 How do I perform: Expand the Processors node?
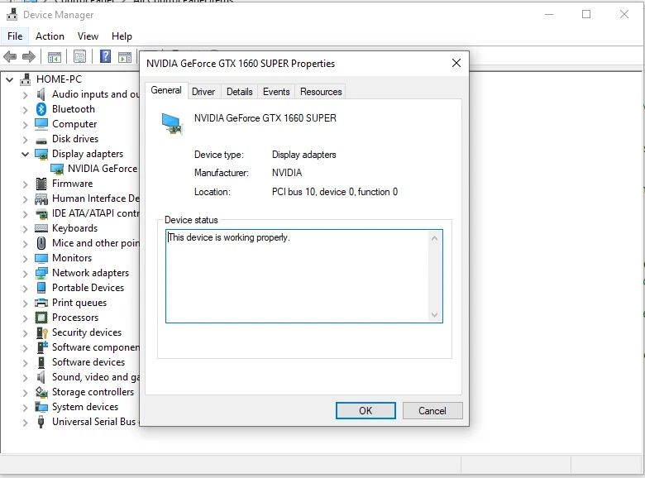25,318
